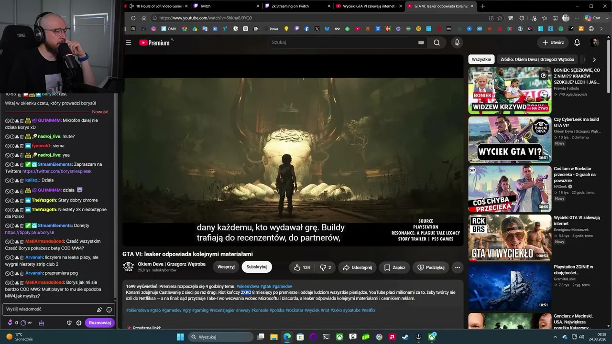The height and width of the screenshot is (344, 612).
Task: Click the Wesprzyj join button
Action: 226,267
